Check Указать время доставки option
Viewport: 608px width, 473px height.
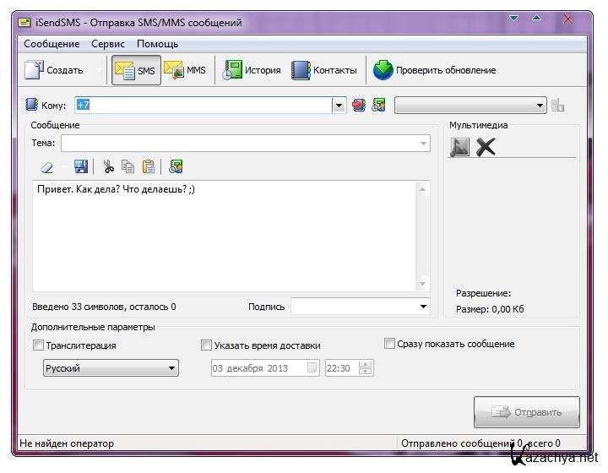tap(207, 345)
